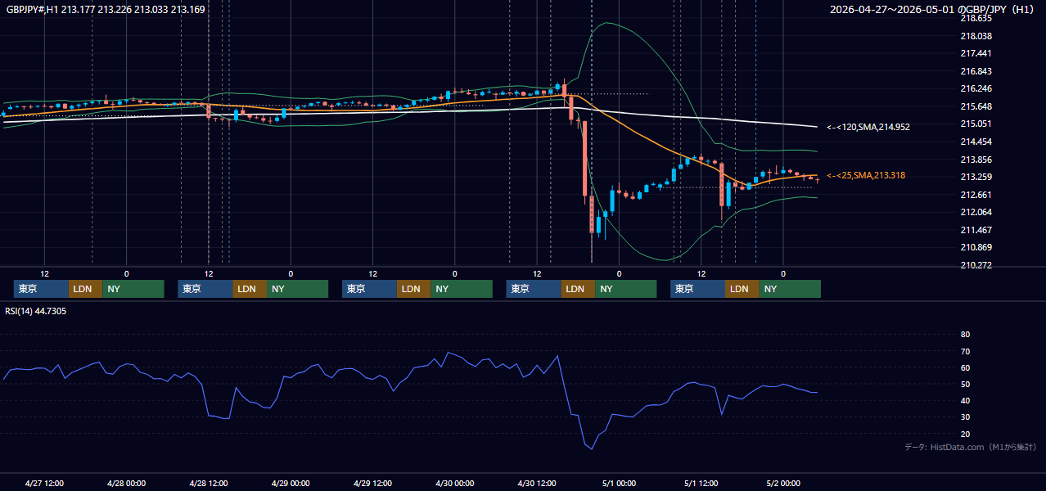Click price axis value 218.635

[976, 18]
